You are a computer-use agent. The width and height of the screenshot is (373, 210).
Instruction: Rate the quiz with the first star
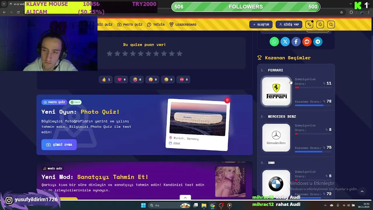click(110, 53)
